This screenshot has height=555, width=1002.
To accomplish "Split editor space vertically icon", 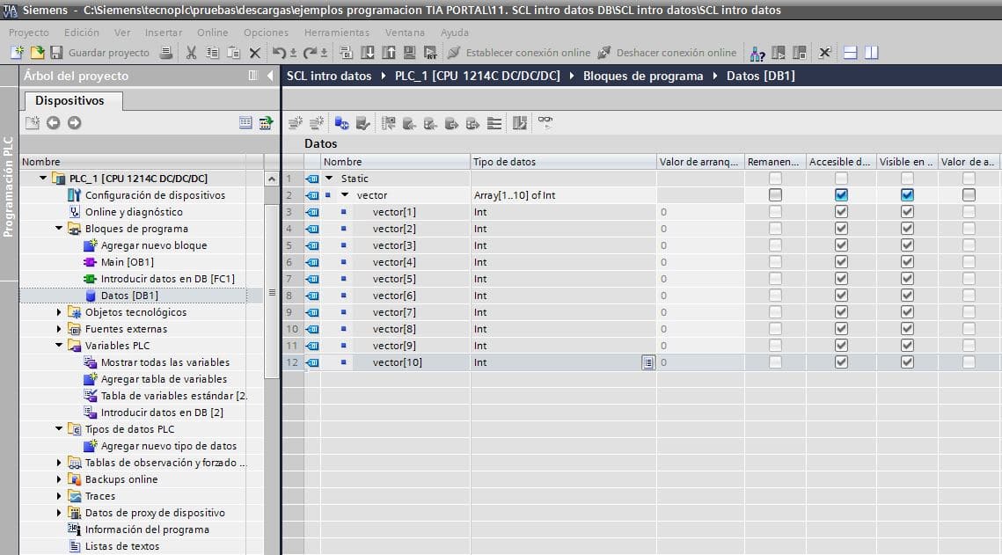I will (871, 53).
